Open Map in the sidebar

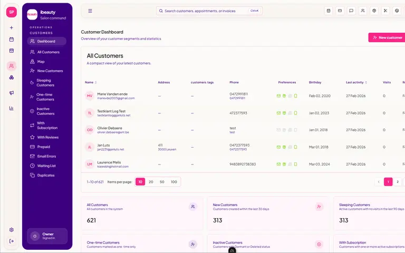click(x=46, y=62)
